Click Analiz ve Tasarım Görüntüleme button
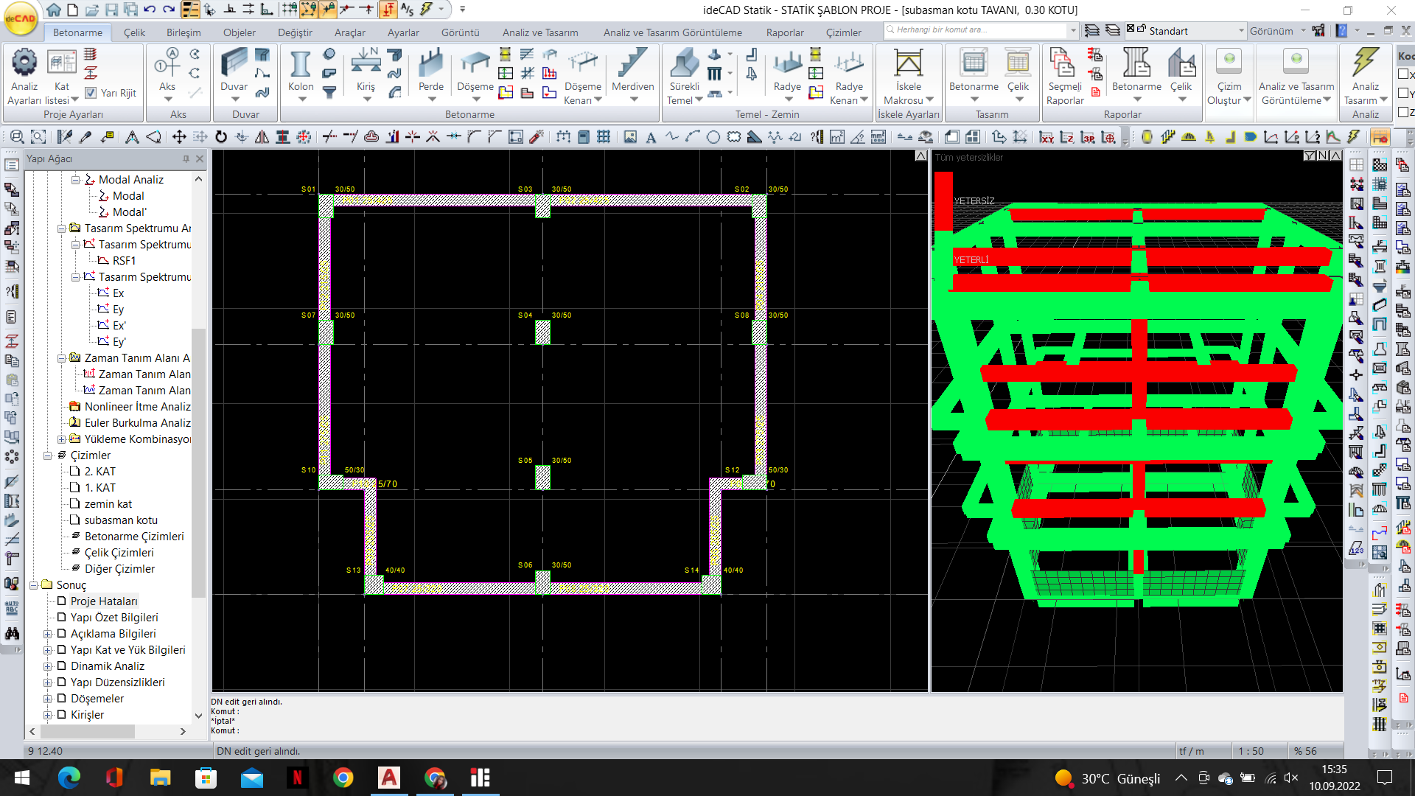Viewport: 1415px width, 796px height. (x=1296, y=77)
